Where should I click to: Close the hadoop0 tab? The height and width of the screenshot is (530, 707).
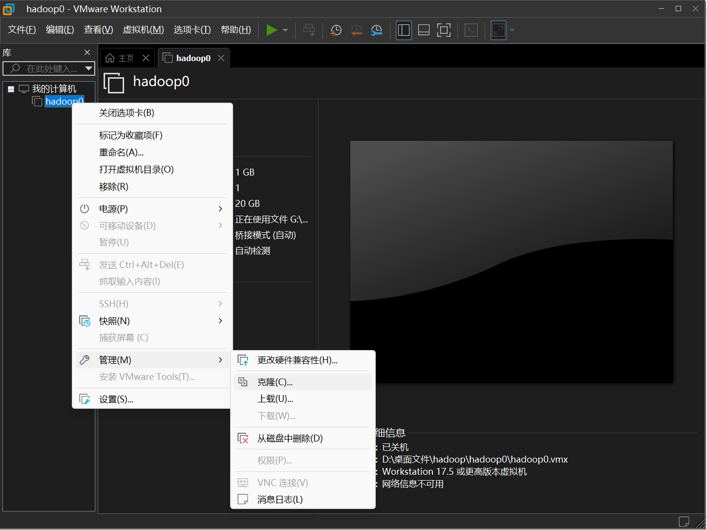(x=221, y=58)
